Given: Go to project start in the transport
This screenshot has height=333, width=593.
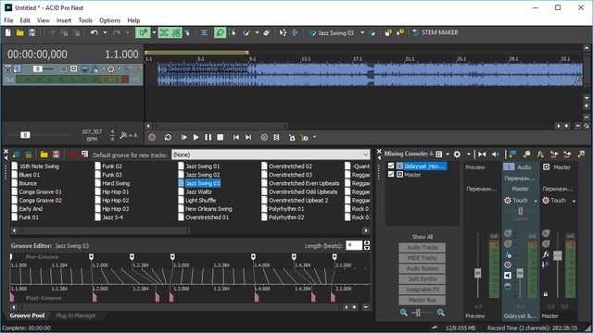Looking at the screenshot, I should (236, 138).
